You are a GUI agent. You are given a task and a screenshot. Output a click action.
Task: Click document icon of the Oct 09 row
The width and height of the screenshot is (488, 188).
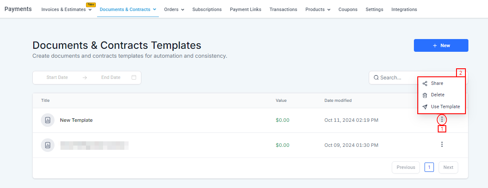tap(48, 145)
